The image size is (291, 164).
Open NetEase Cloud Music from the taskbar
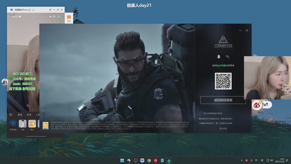coord(156,160)
